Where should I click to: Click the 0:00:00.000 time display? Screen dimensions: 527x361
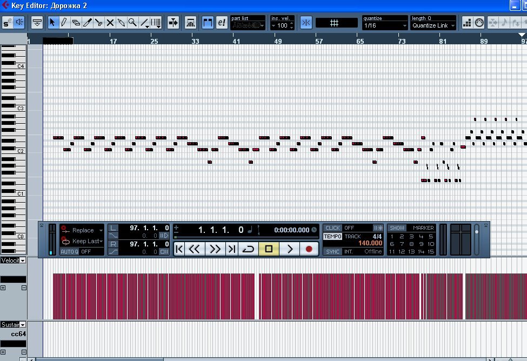tap(292, 230)
